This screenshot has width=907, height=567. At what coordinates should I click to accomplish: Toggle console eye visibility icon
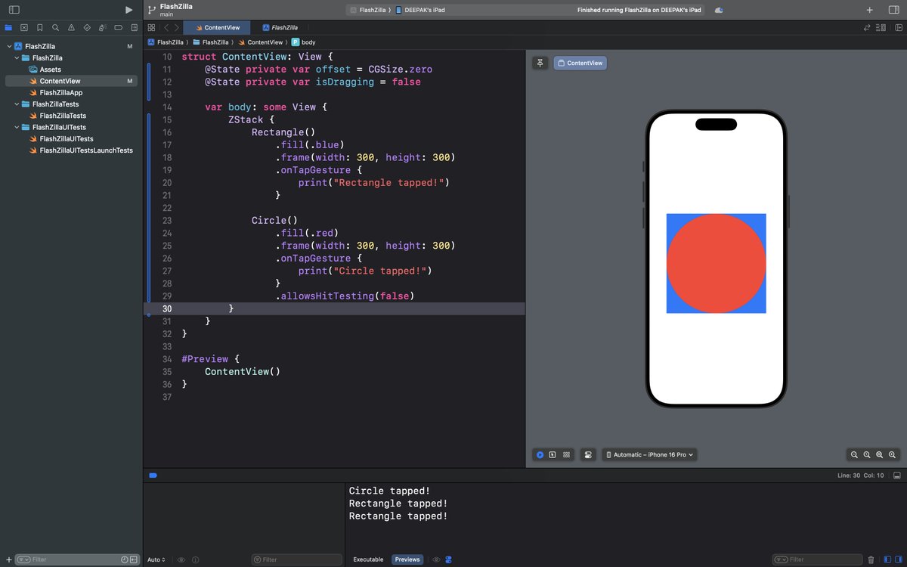pyautogui.click(x=436, y=559)
